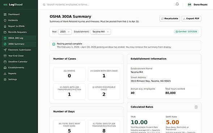The height and width of the screenshot is (133, 213).
Task: Open Records Requests page
Action: [x=19, y=32]
